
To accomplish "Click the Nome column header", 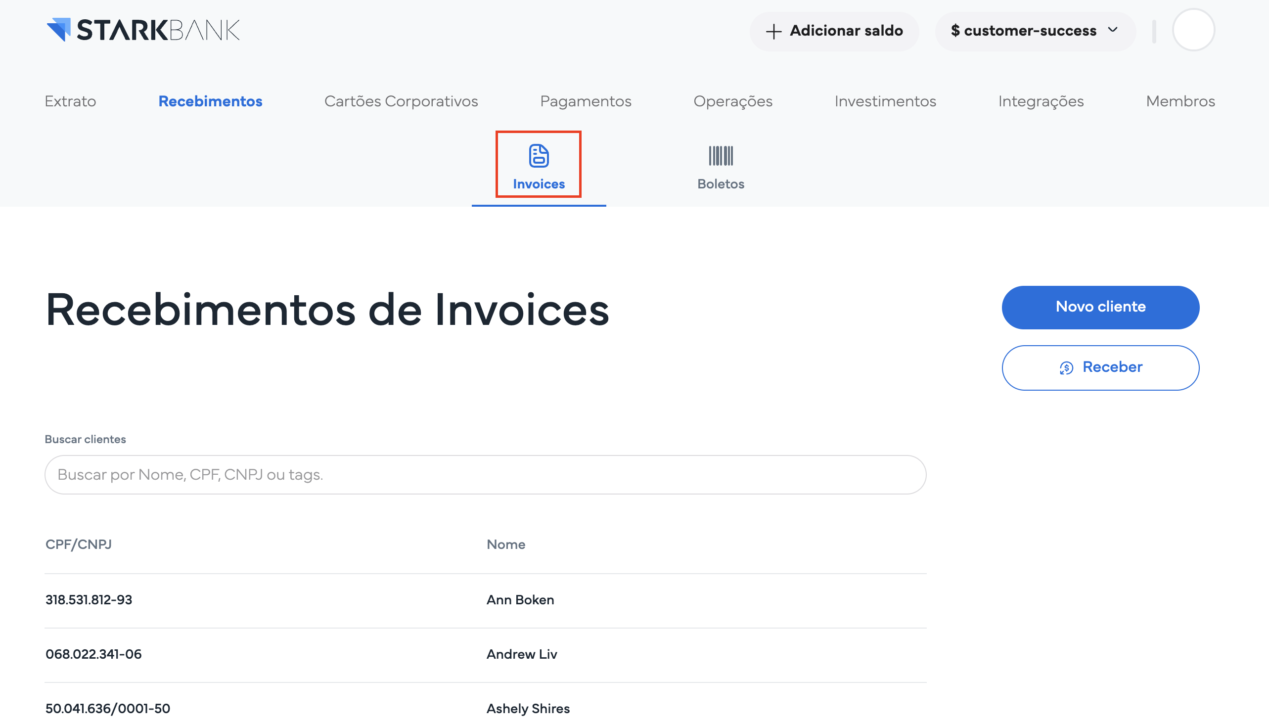I will click(505, 544).
